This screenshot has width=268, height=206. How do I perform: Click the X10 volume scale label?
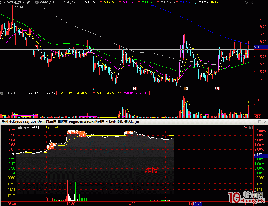[257, 116]
